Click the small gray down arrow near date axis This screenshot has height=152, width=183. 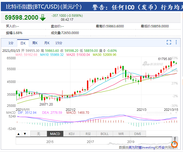pyautogui.click(x=176, y=113)
